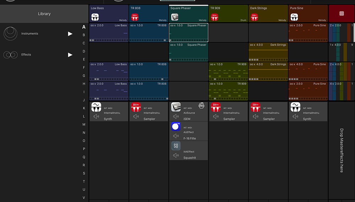This screenshot has width=355, height=202.
Task: Expand the Effects library section
Action: (x=70, y=55)
